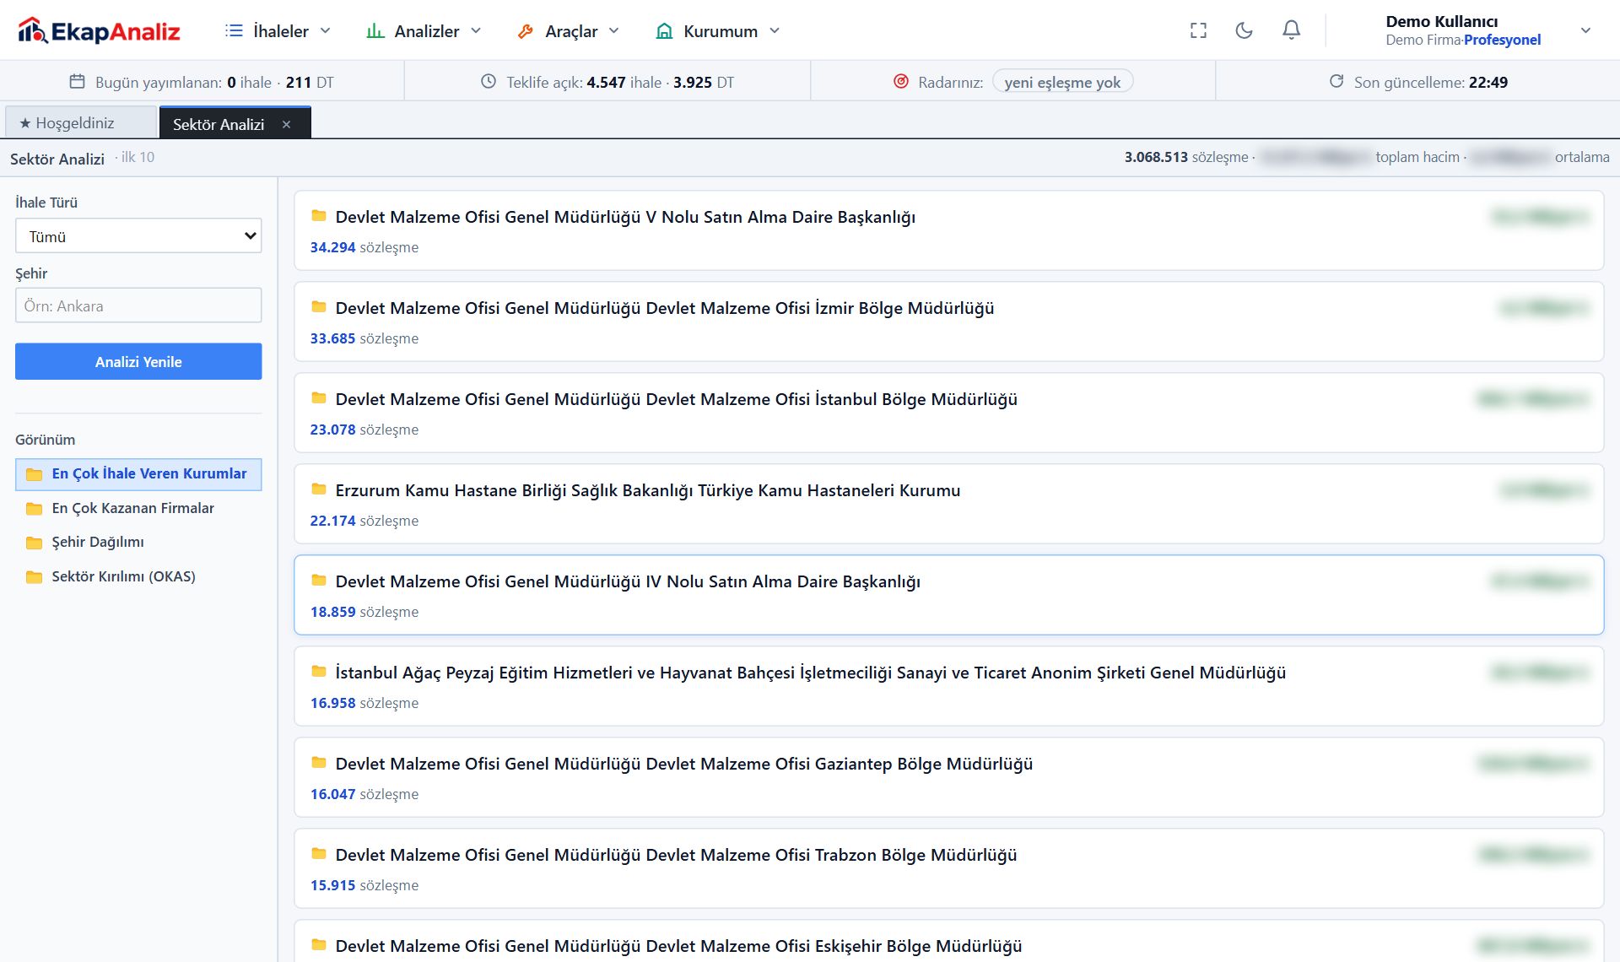Click the Araçlar wrench icon
Screen dimensions: 1620x962
click(526, 31)
